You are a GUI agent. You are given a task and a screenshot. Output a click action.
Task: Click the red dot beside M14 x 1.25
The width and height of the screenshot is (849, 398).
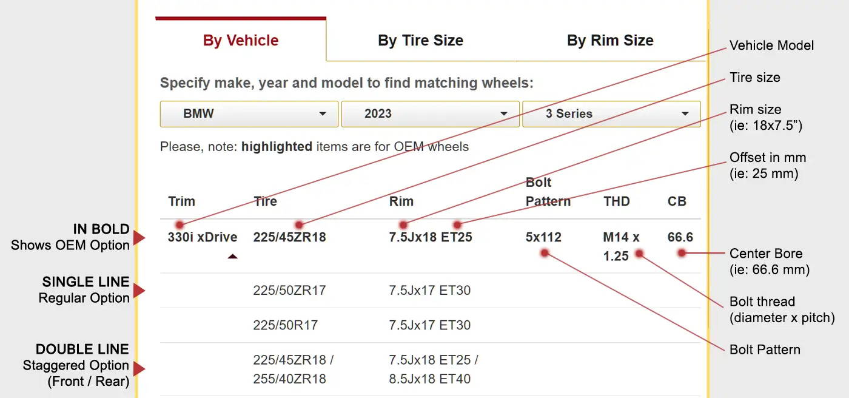click(639, 253)
